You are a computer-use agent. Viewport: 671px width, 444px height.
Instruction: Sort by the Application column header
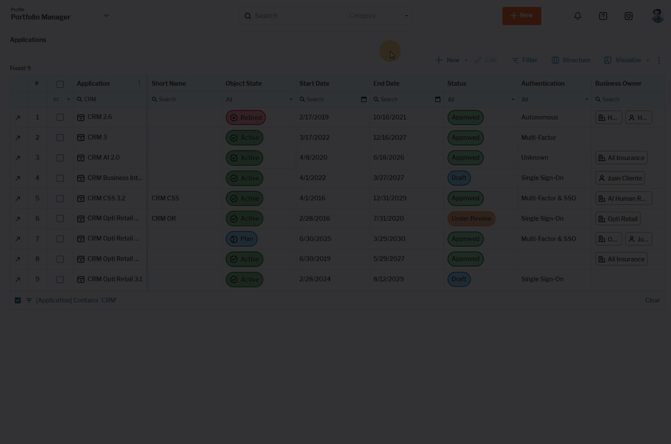coord(93,84)
